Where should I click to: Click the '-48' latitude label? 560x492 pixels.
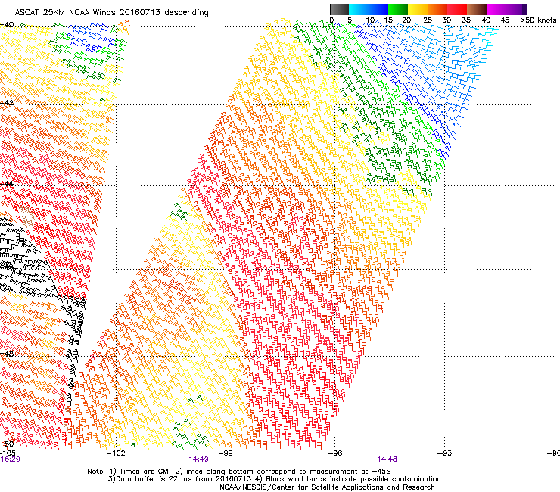click(x=7, y=353)
